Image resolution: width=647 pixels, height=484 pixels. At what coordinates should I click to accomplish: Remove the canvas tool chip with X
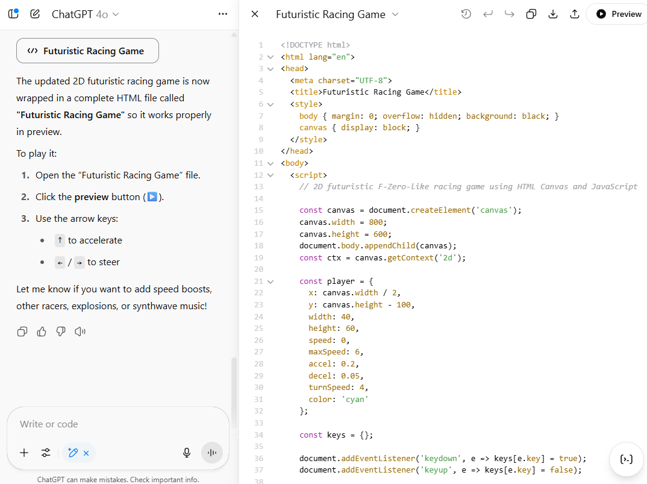tap(86, 453)
